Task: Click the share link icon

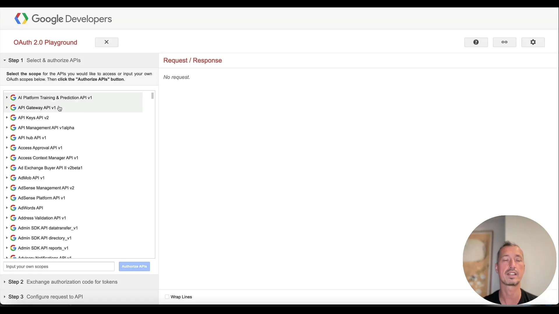Action: coord(504,42)
